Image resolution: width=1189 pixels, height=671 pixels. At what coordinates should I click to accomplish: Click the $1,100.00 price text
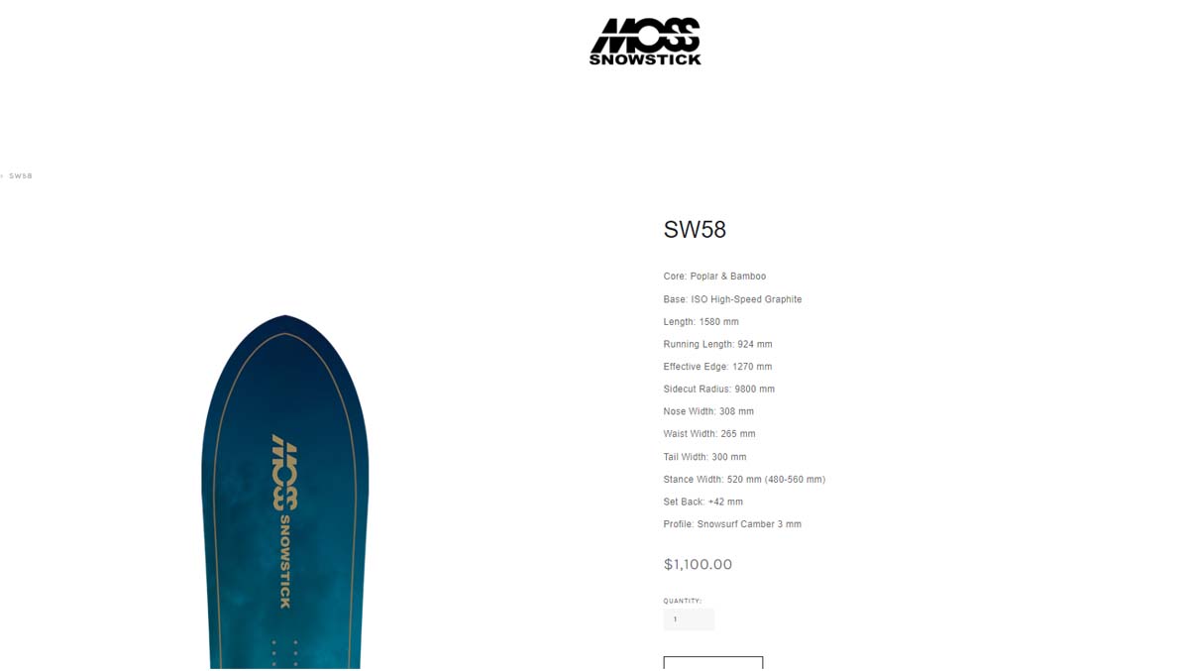pos(698,565)
